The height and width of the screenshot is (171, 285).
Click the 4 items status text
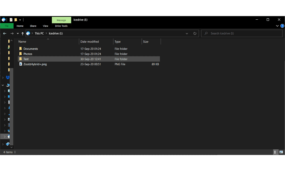click(x=8, y=152)
